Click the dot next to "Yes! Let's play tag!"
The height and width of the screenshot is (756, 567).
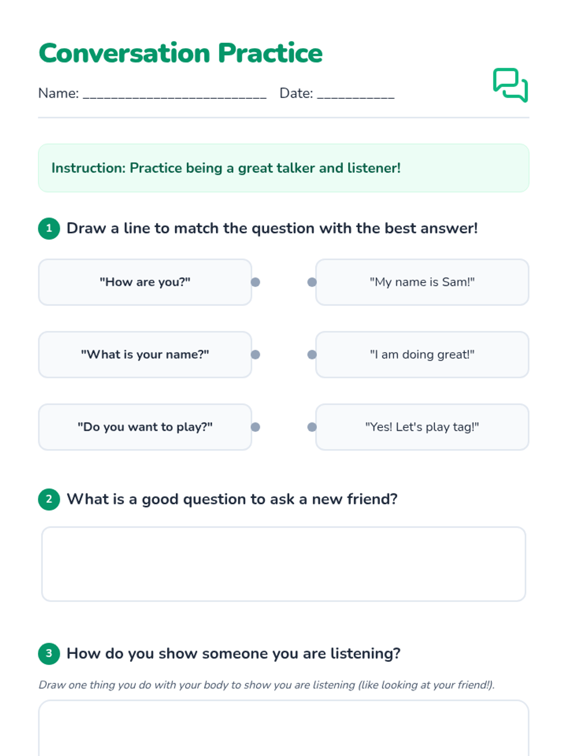coord(312,427)
